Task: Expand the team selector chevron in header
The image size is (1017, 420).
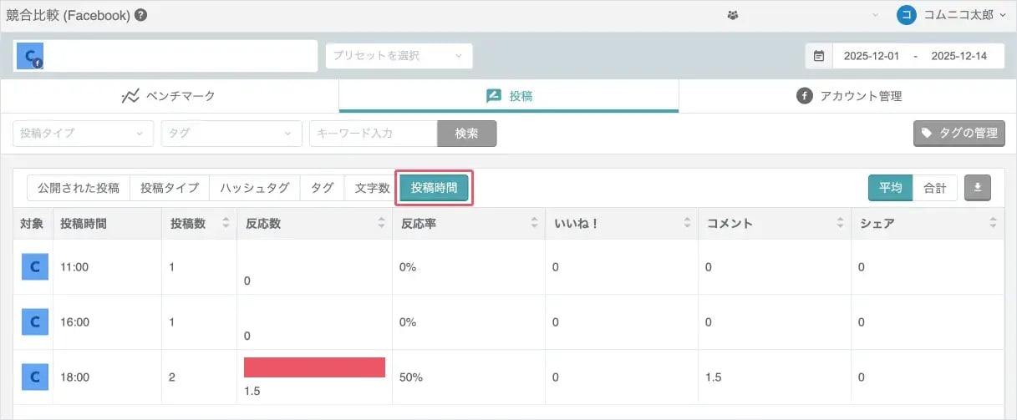Action: coord(876,15)
